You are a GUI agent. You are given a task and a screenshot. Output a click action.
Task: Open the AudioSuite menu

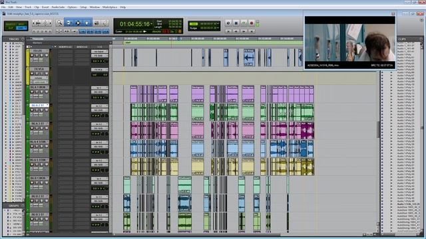(x=58, y=7)
